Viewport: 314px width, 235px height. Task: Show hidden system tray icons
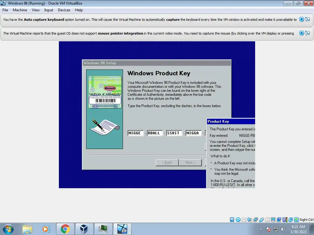tap(261, 229)
